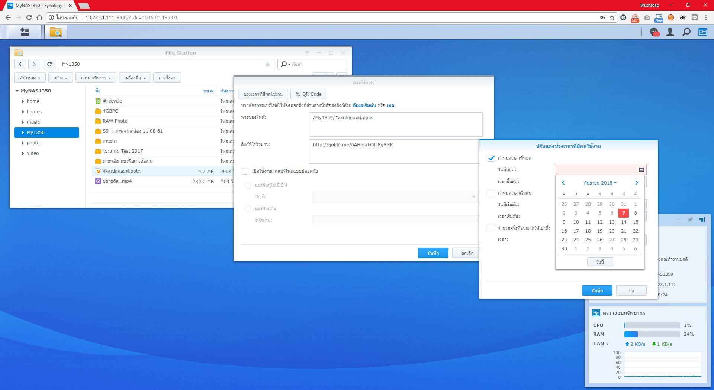
Task: Select the homes folder in tree
Action: coord(34,112)
